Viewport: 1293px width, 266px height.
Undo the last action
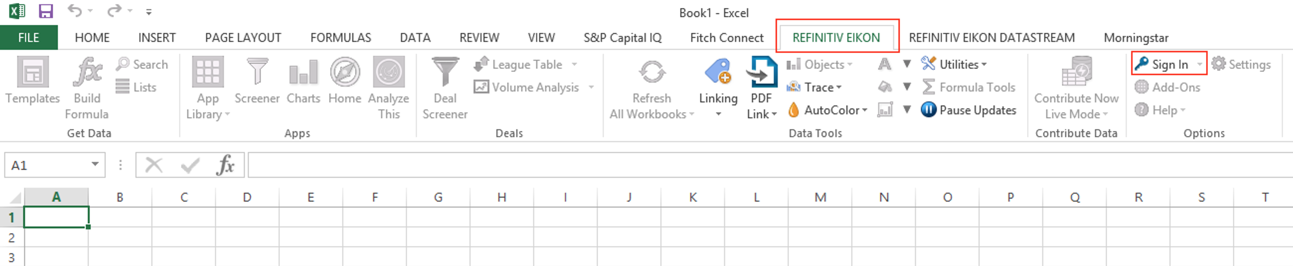point(75,10)
